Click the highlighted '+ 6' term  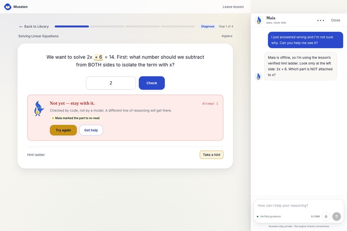(x=99, y=57)
